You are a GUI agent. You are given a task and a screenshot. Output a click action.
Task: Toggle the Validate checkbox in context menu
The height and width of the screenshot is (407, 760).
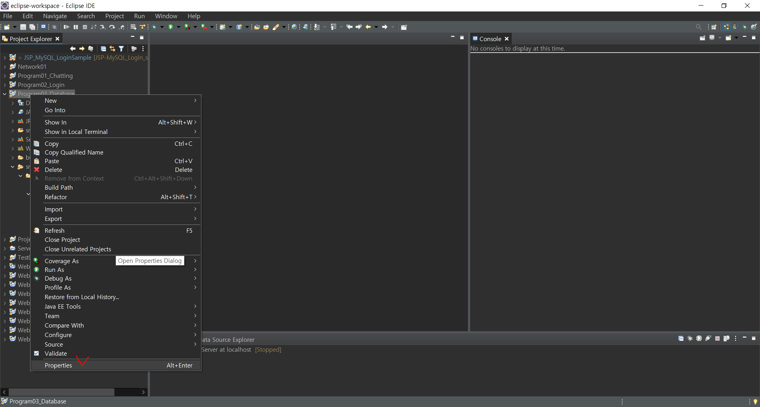pyautogui.click(x=36, y=353)
